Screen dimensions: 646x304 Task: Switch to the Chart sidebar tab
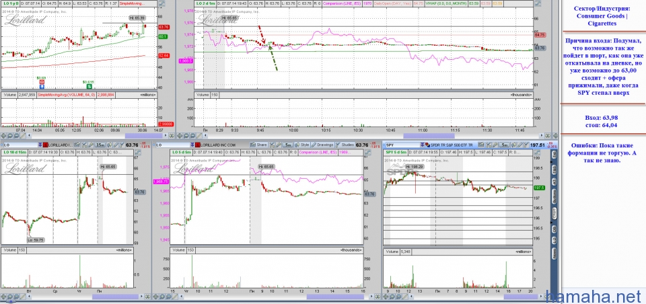[554, 213]
